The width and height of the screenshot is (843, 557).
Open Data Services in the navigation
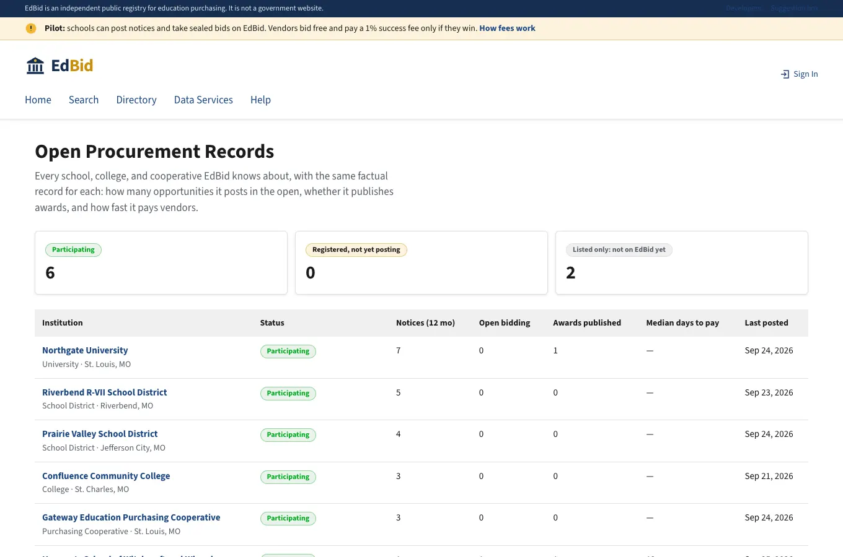(x=203, y=100)
